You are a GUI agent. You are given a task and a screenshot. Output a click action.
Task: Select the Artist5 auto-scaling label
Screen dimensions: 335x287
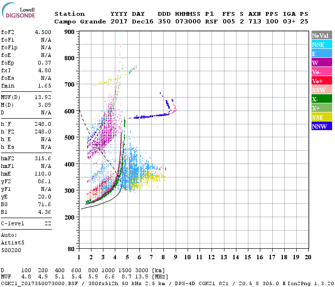pos(13,243)
